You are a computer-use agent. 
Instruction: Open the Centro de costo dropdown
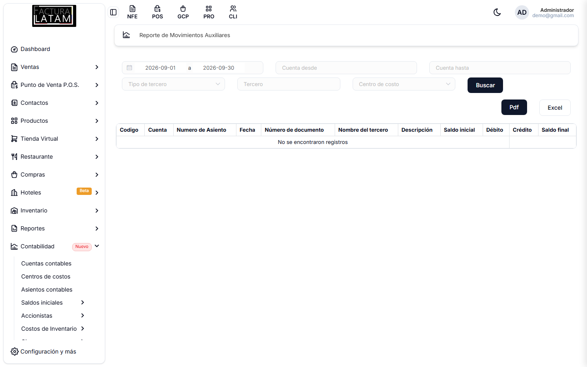coord(404,84)
